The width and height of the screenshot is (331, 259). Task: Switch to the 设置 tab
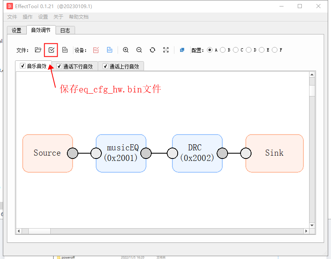(17, 30)
